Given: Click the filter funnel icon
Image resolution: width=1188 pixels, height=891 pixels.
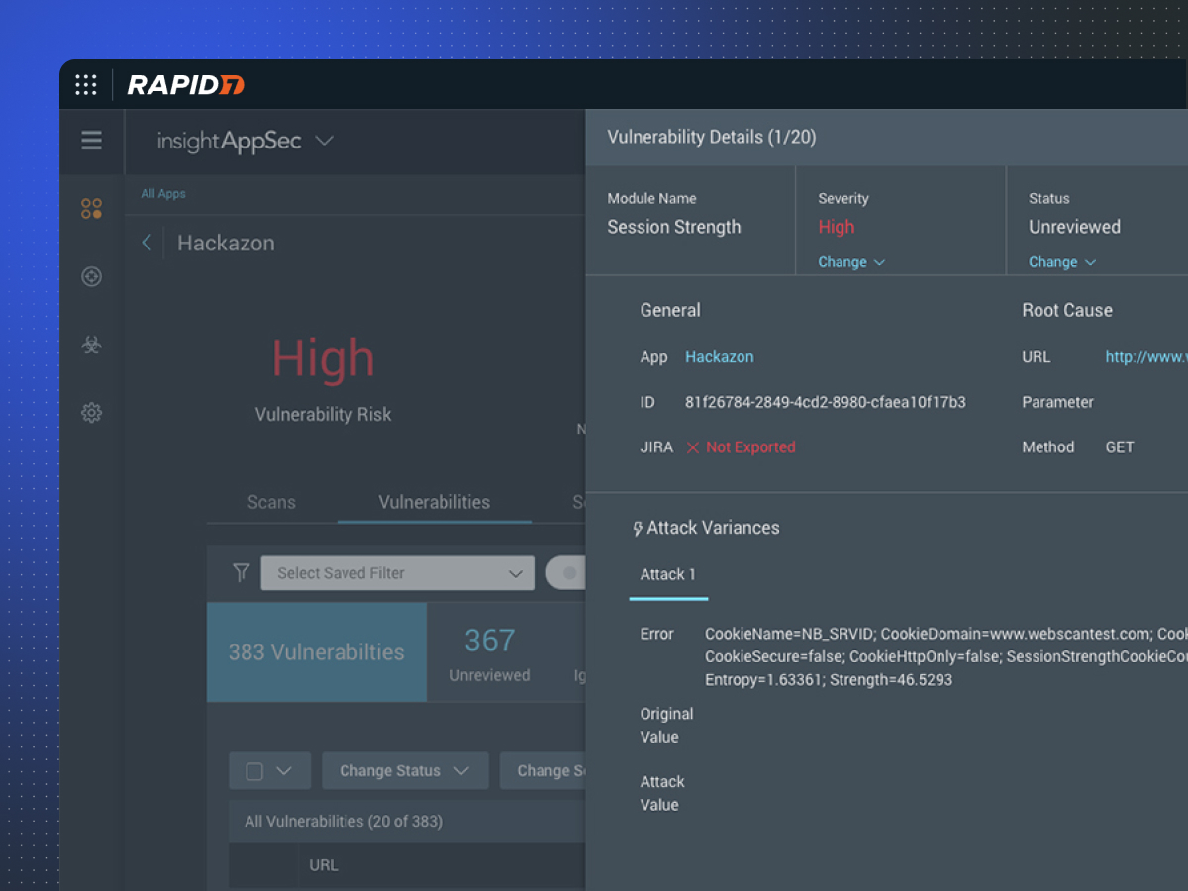Looking at the screenshot, I should point(241,572).
